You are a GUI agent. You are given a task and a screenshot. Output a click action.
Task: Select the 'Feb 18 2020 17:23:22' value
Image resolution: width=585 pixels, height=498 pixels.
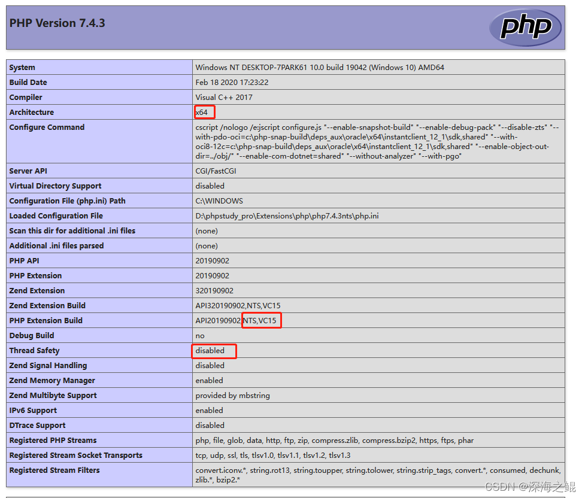(232, 83)
